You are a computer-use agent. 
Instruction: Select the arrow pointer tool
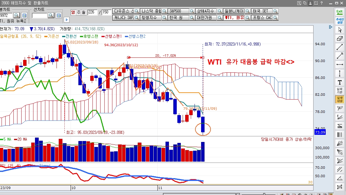click(339, 30)
